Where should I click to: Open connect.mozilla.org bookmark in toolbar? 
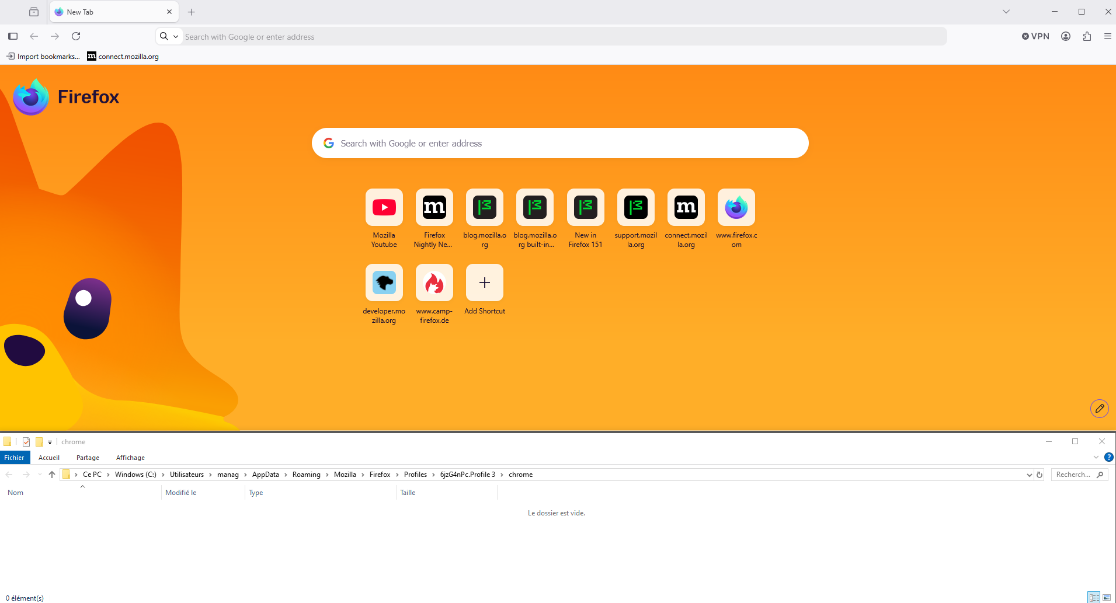(123, 57)
